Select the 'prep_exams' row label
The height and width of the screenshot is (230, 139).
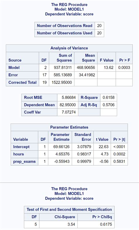pyautogui.click(x=24, y=162)
